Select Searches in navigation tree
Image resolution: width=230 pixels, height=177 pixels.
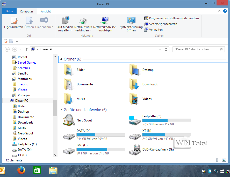click(21, 68)
